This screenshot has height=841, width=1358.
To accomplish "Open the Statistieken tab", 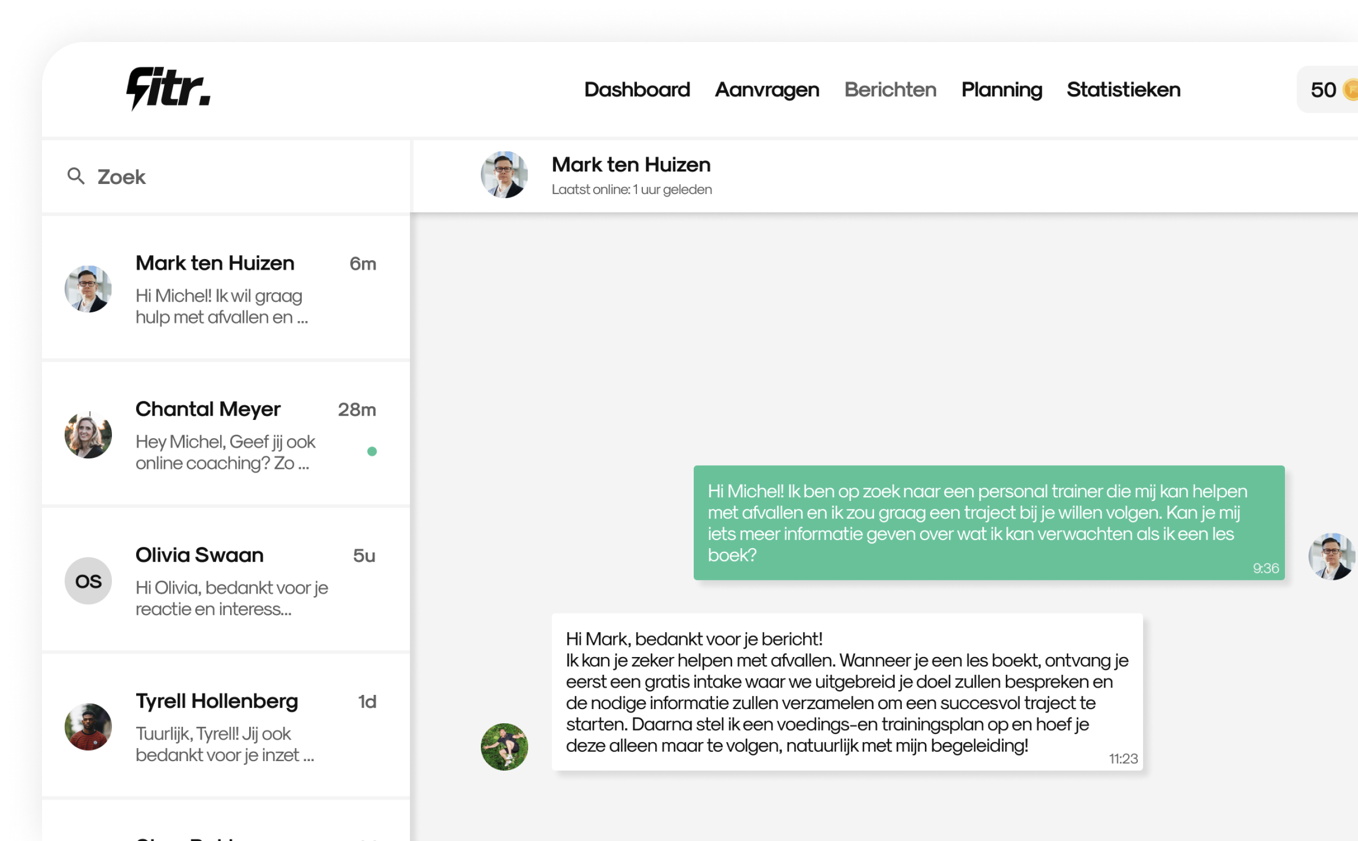I will 1123,89.
